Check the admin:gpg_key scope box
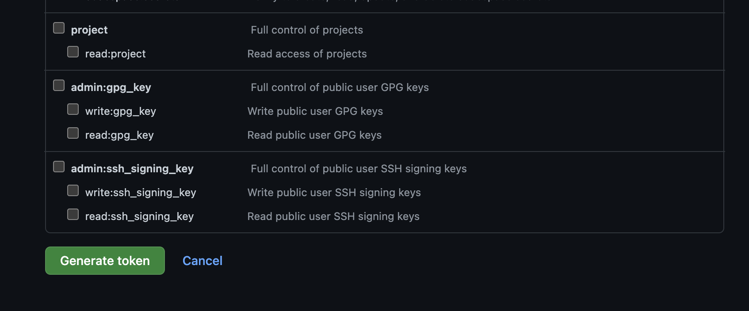Viewport: 749px width, 311px height. (x=59, y=85)
